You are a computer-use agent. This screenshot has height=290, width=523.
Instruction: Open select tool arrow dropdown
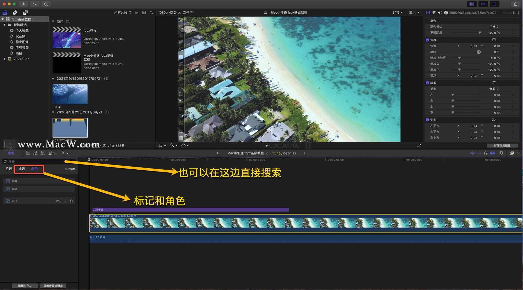[x=65, y=153]
